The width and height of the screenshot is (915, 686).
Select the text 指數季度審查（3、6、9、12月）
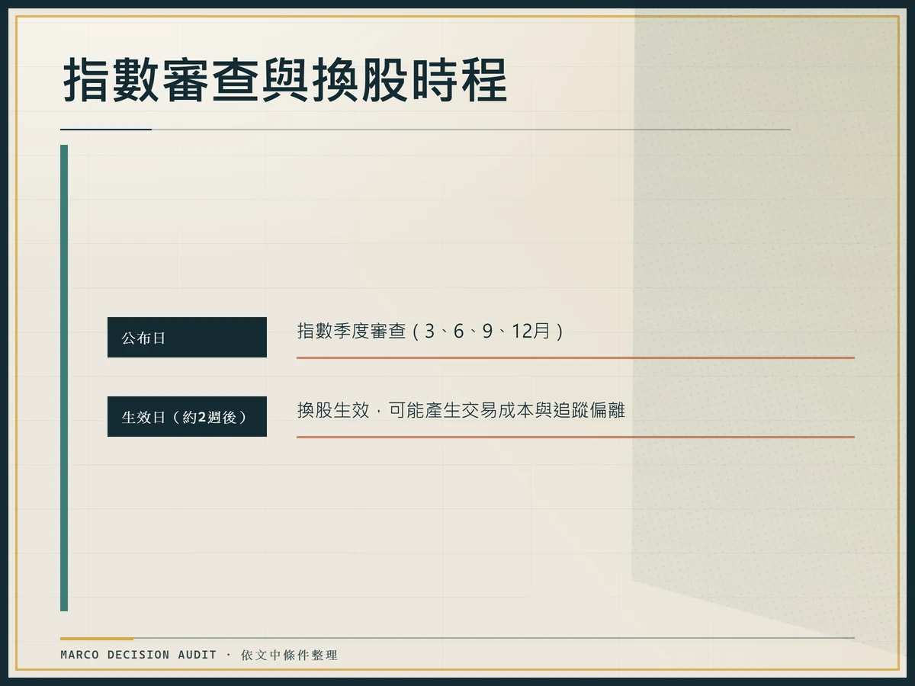432,332
